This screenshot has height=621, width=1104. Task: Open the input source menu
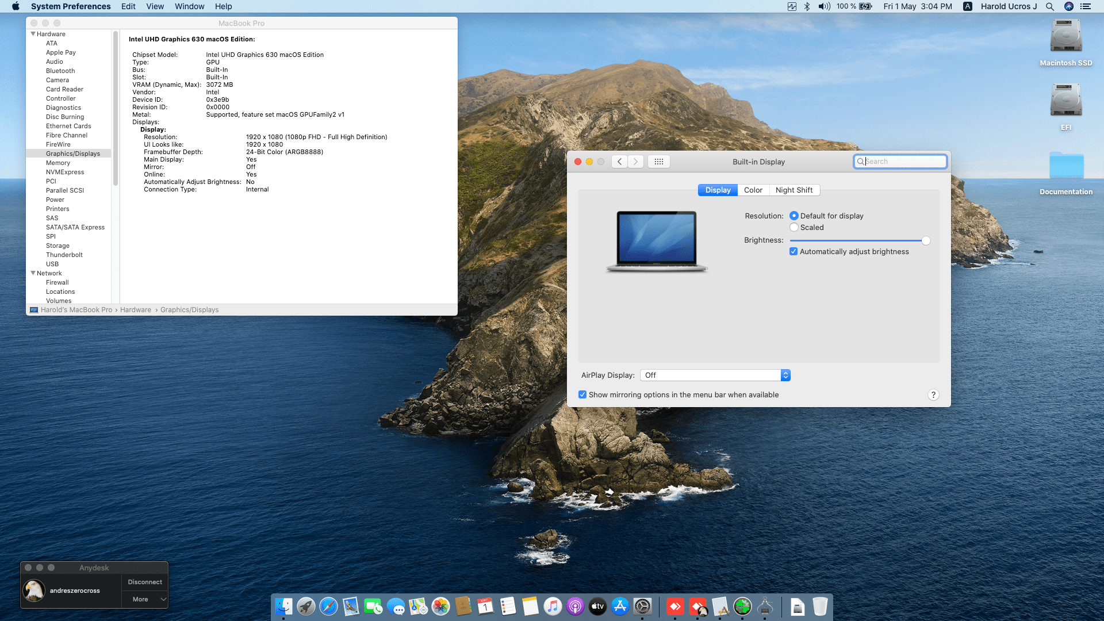click(968, 6)
